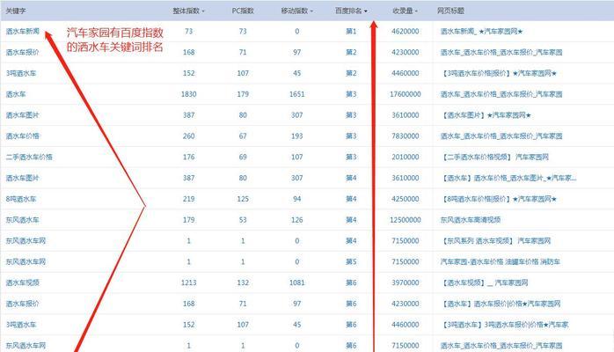Select the 4250000 indexed count cell
This screenshot has width=614, height=352.
[x=406, y=199]
